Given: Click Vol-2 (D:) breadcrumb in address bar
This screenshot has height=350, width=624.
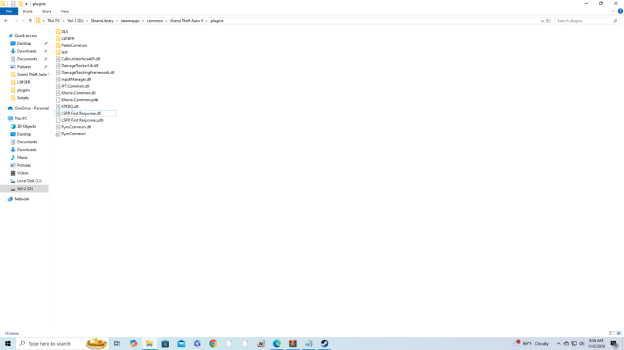Looking at the screenshot, I should [76, 21].
